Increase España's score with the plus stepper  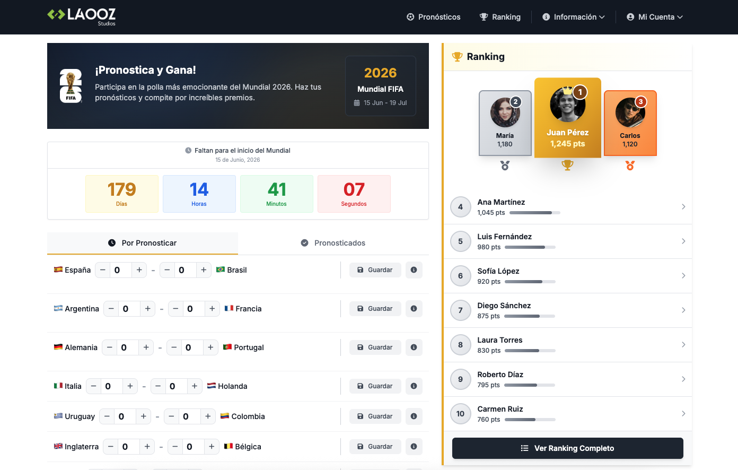[139, 270]
